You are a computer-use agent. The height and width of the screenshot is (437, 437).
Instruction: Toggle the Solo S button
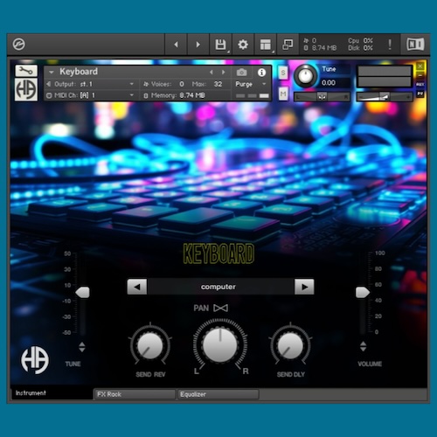pos(283,73)
